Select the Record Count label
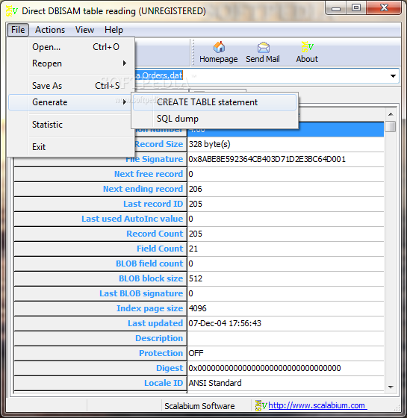407x418 pixels. [155, 234]
